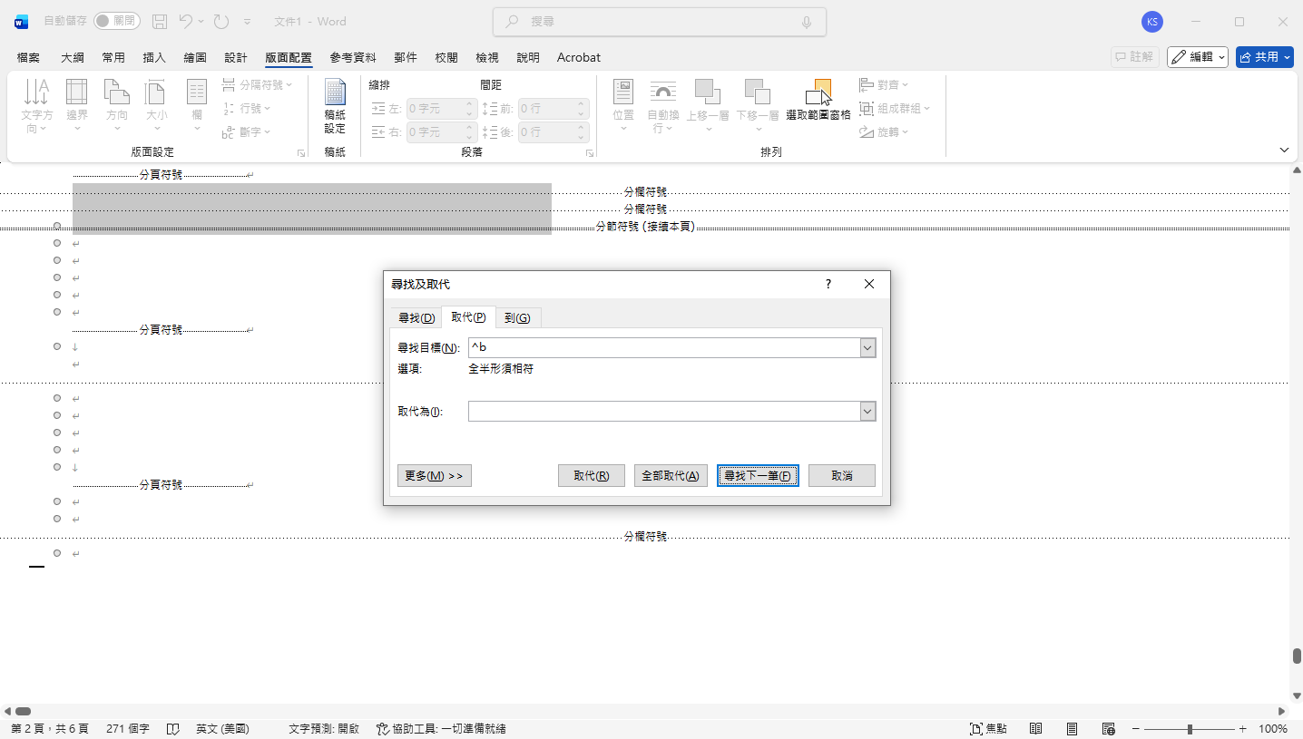Open the 編輯 (Editing) mode dropdown
This screenshot has height=739, width=1303.
[x=1197, y=56]
